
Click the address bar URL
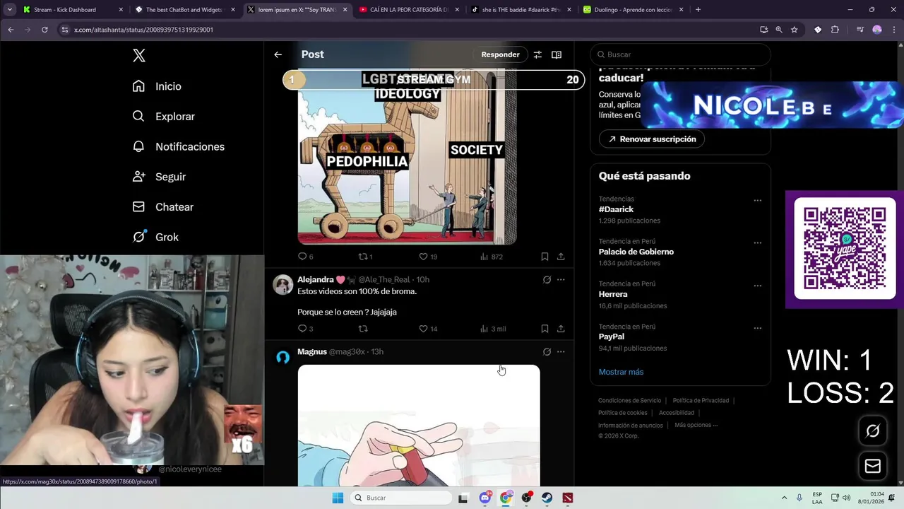pos(143,30)
